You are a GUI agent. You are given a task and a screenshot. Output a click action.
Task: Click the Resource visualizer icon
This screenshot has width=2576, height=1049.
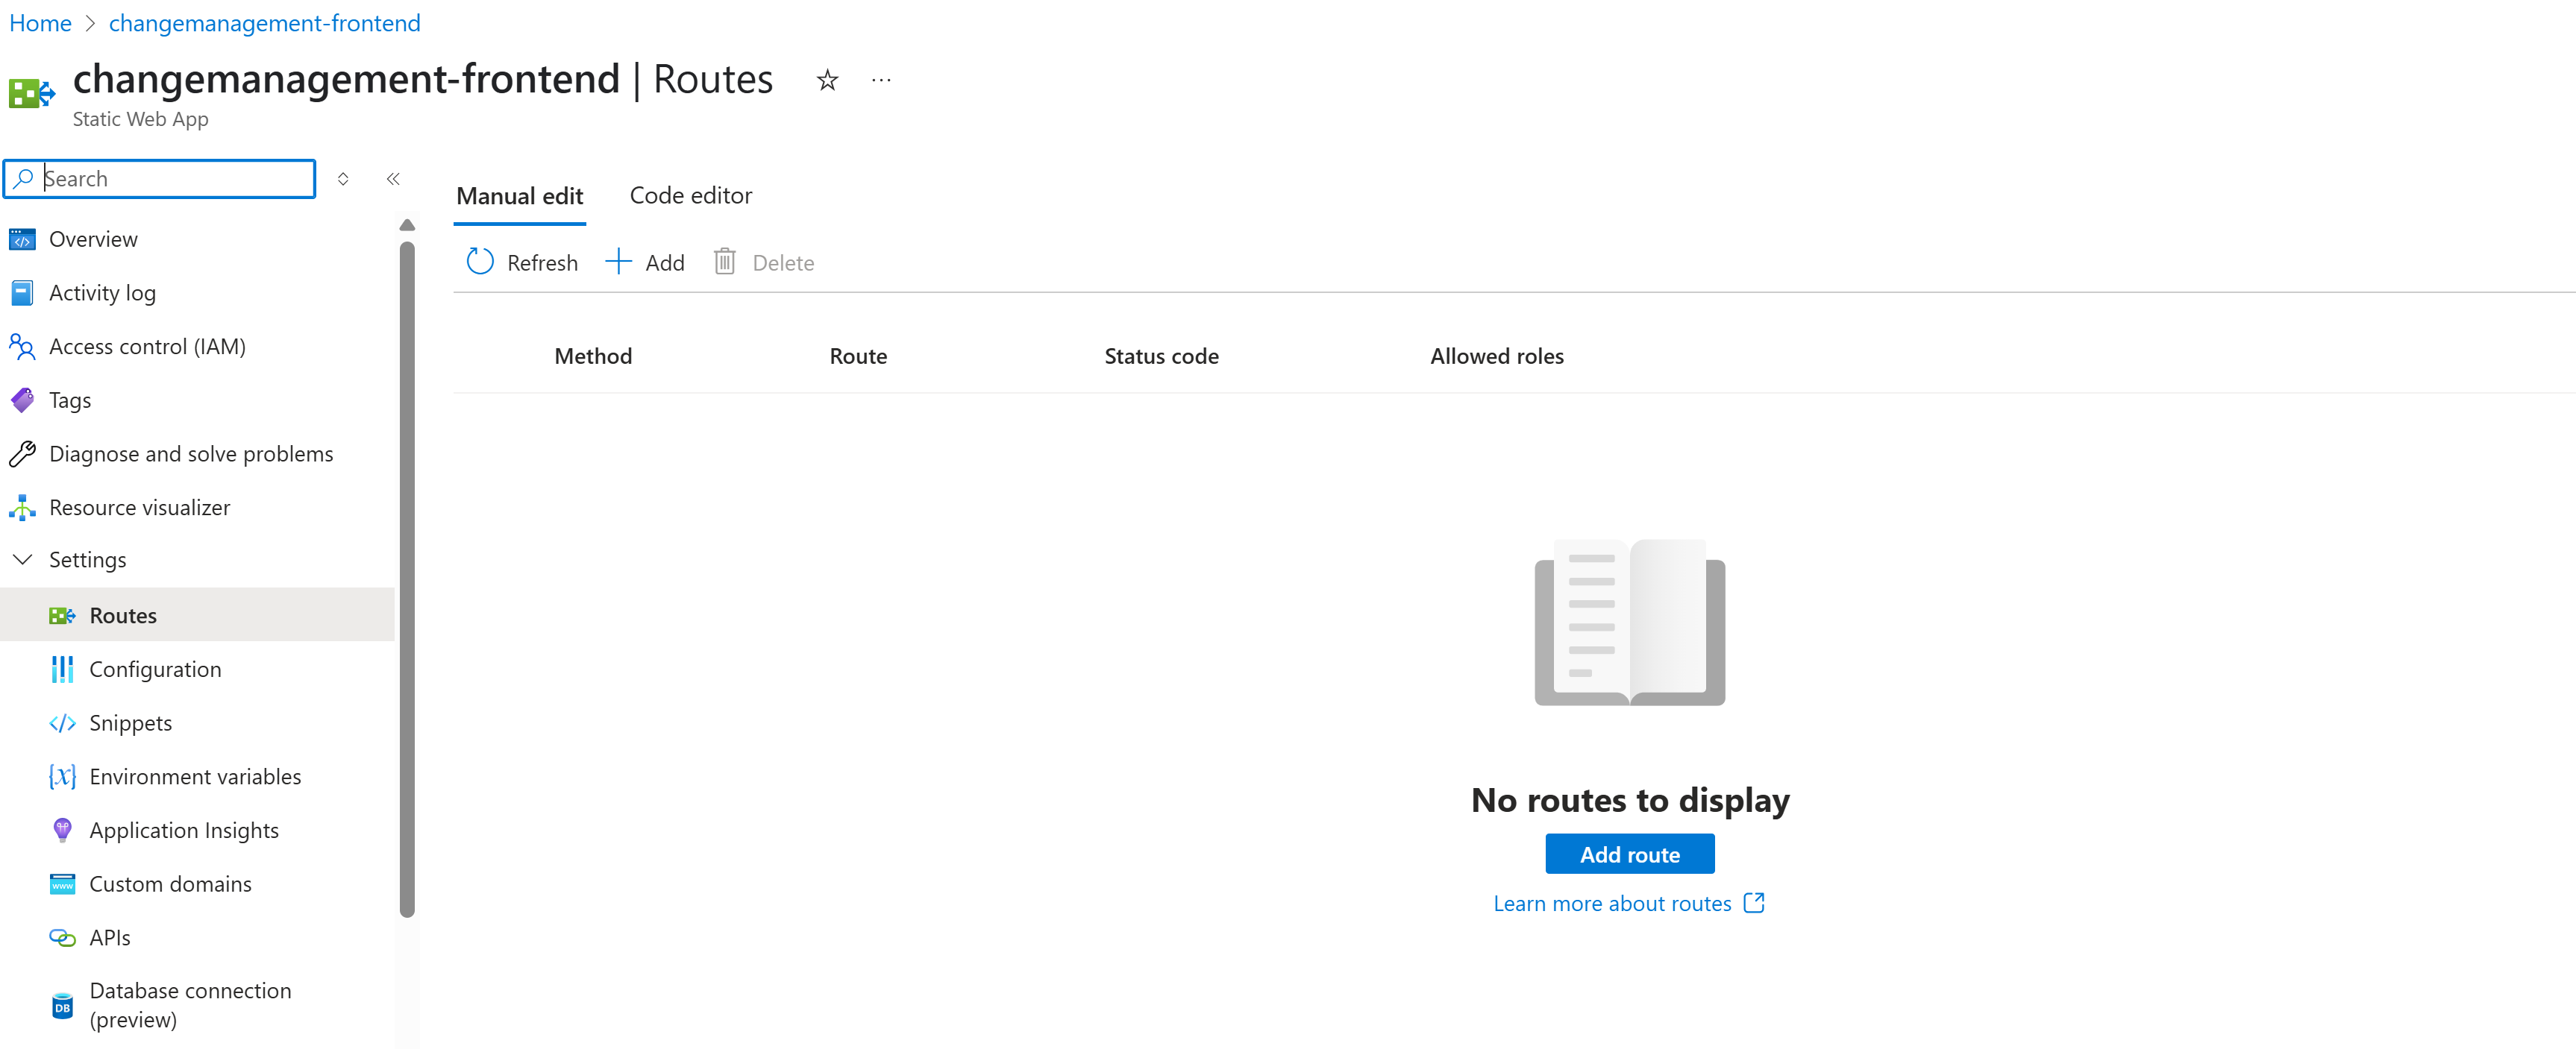[x=22, y=508]
